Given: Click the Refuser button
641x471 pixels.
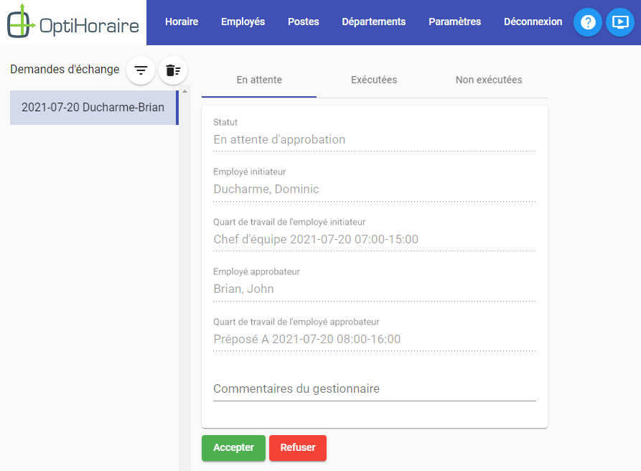Looking at the screenshot, I should point(298,448).
